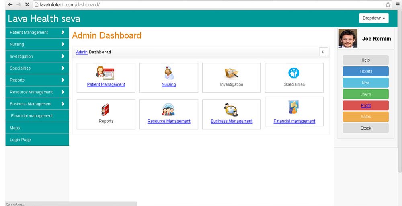Screen dimensions: 402x206
Task: Click the Financial management chart icon
Action: (294, 107)
